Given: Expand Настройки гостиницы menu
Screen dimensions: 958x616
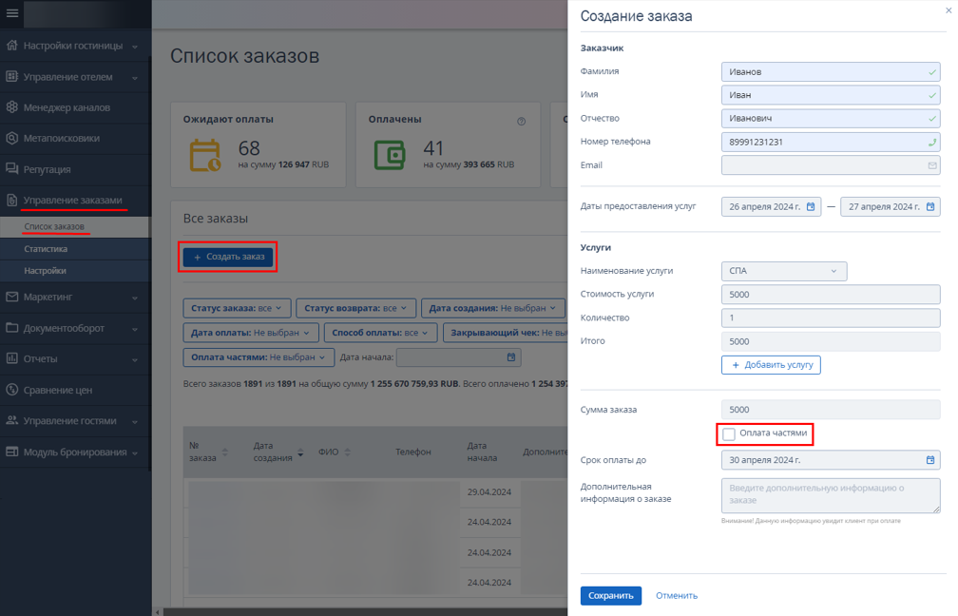Looking at the screenshot, I should click(x=75, y=46).
